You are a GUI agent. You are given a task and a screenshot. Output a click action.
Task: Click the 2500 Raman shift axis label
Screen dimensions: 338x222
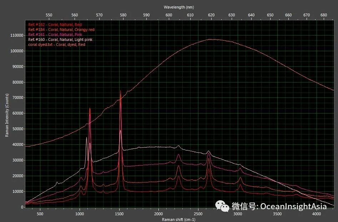click(198, 214)
